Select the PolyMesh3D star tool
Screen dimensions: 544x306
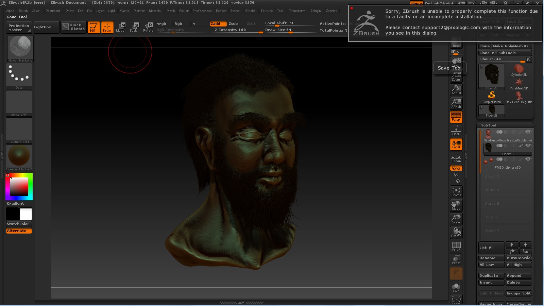coord(518,84)
